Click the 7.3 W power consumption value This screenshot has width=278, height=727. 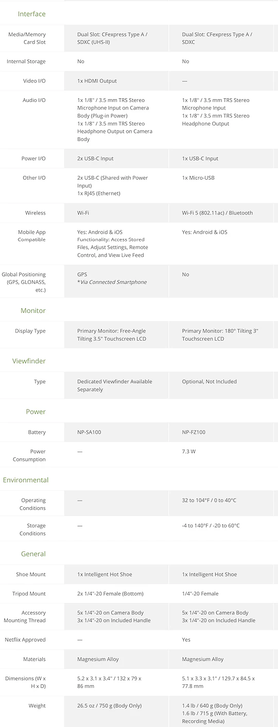pyautogui.click(x=188, y=451)
